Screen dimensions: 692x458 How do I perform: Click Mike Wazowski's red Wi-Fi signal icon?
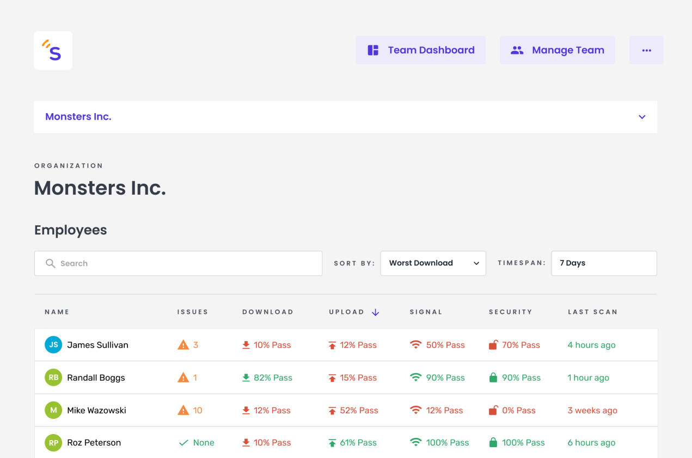coord(416,410)
